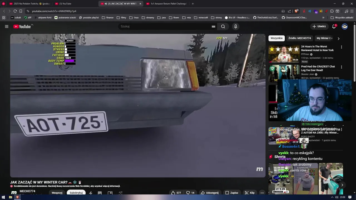
Task: Go back in browser history
Action: 4,11
